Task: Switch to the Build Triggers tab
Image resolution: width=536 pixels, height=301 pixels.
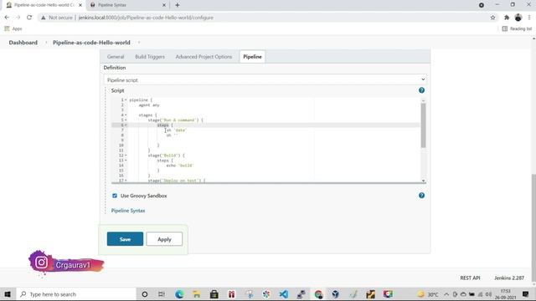Action: pos(150,57)
